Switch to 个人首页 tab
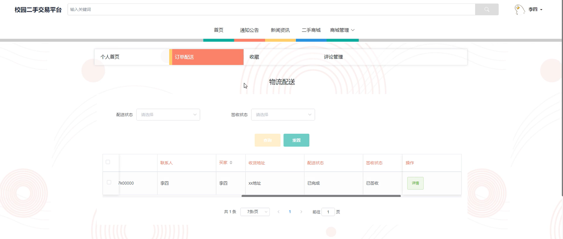The height and width of the screenshot is (239, 563). pos(132,57)
